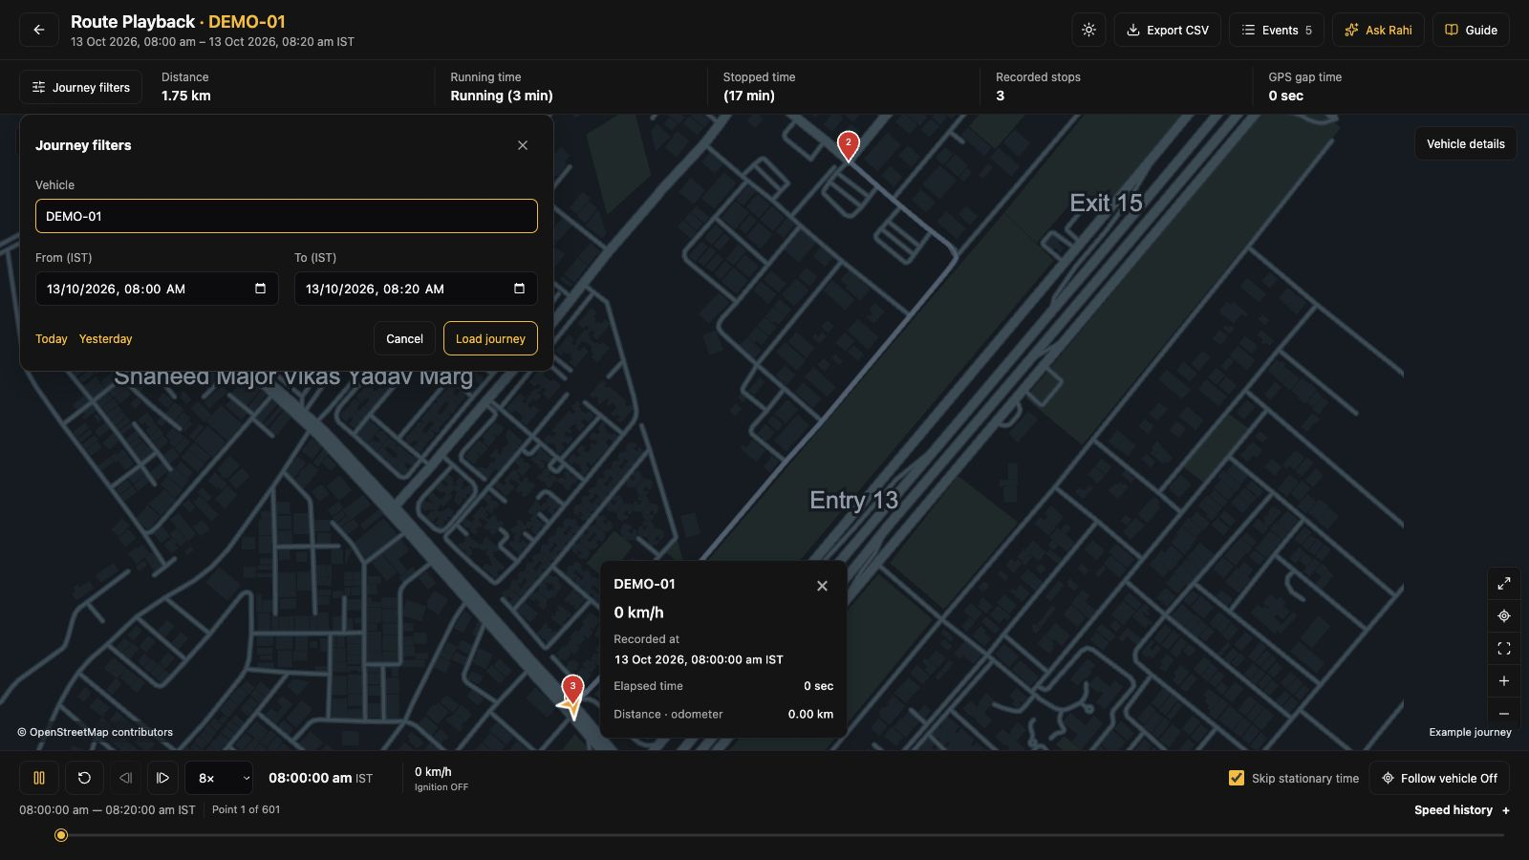Click the timeline scrubber handle
1529x860 pixels.
[x=61, y=835]
